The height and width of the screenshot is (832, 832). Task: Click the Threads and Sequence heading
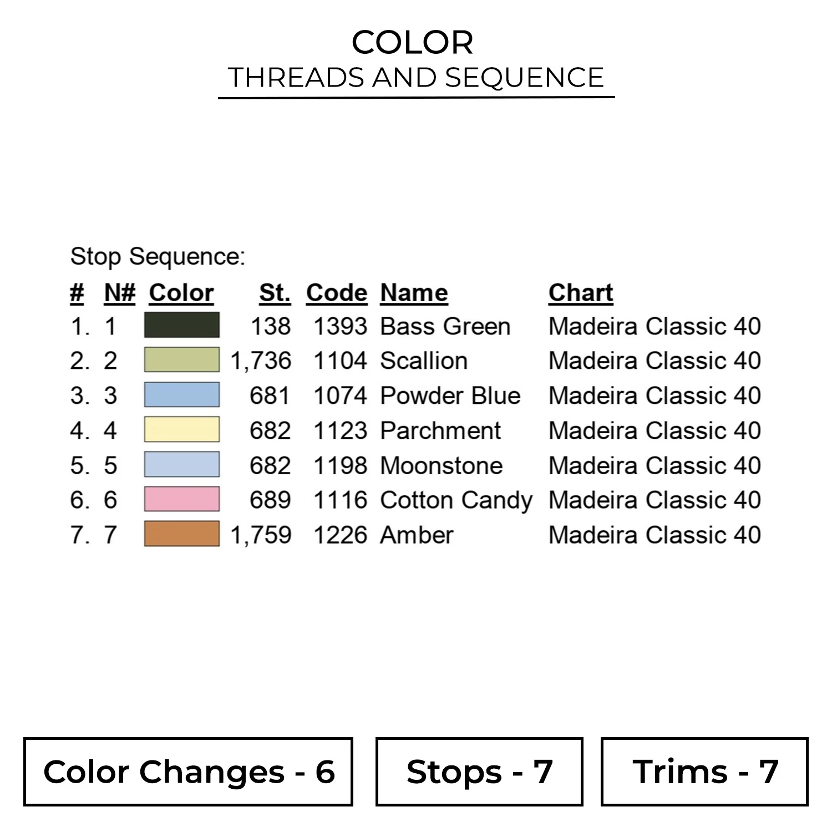point(416,78)
